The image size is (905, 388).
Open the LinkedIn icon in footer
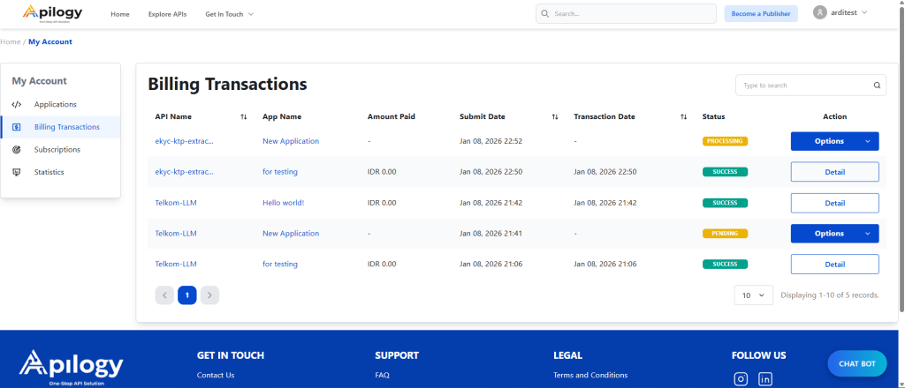pyautogui.click(x=765, y=379)
